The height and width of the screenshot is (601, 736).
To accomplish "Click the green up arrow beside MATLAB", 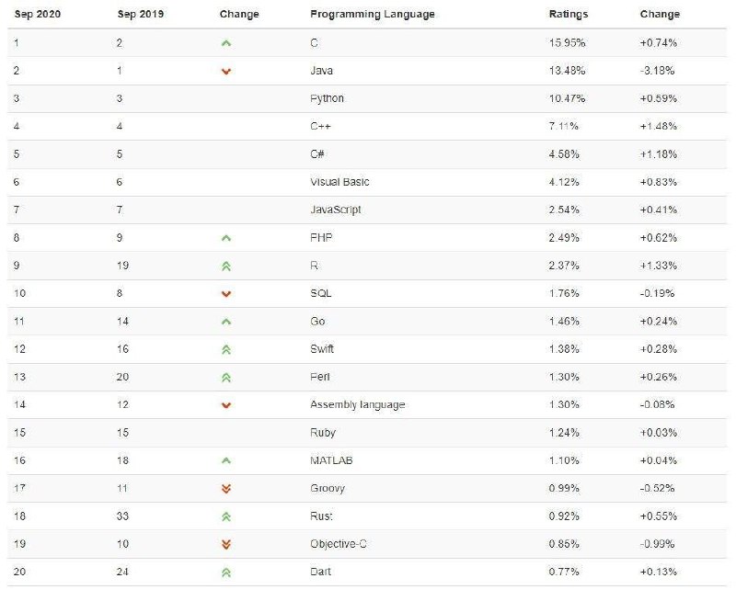I will (x=225, y=460).
